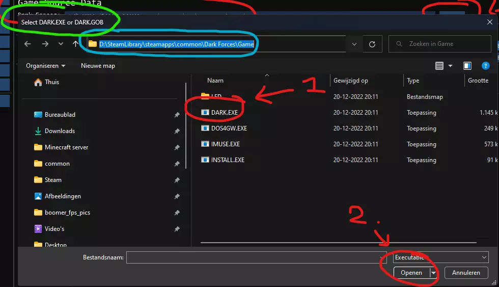Click the Nieuwe map button
Viewport: 499px width, 287px height.
point(98,66)
